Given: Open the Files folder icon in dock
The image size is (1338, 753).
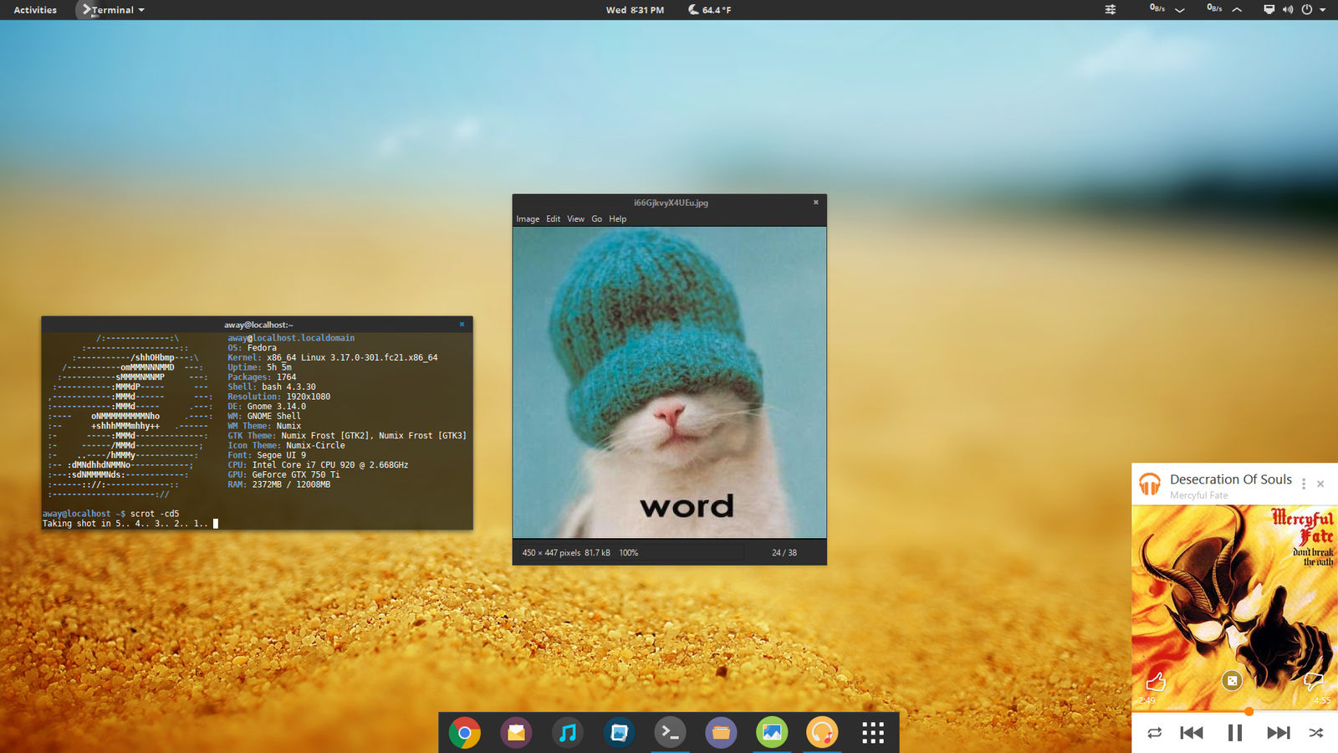Looking at the screenshot, I should (721, 733).
